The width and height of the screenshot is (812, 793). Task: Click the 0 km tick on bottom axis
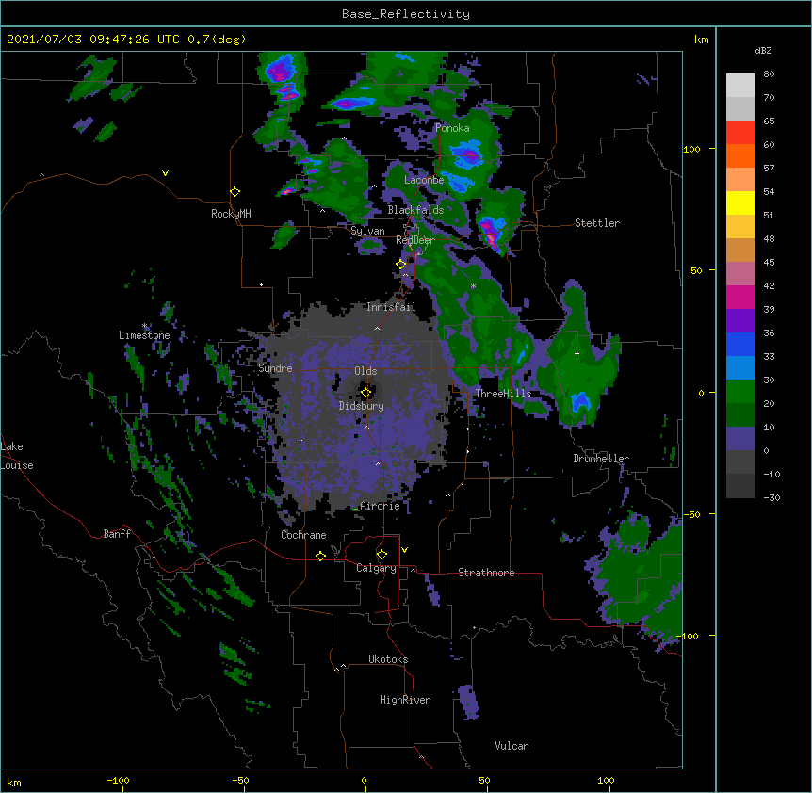[x=365, y=781]
